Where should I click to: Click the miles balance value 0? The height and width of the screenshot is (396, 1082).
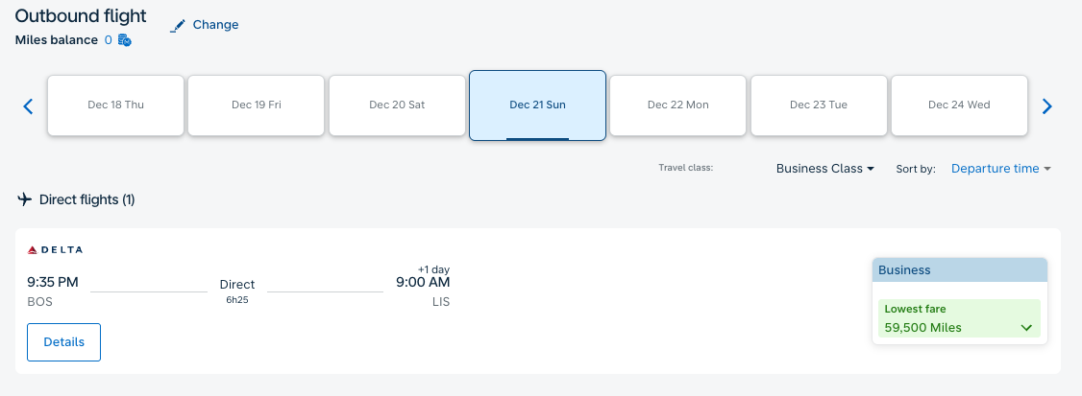[109, 40]
